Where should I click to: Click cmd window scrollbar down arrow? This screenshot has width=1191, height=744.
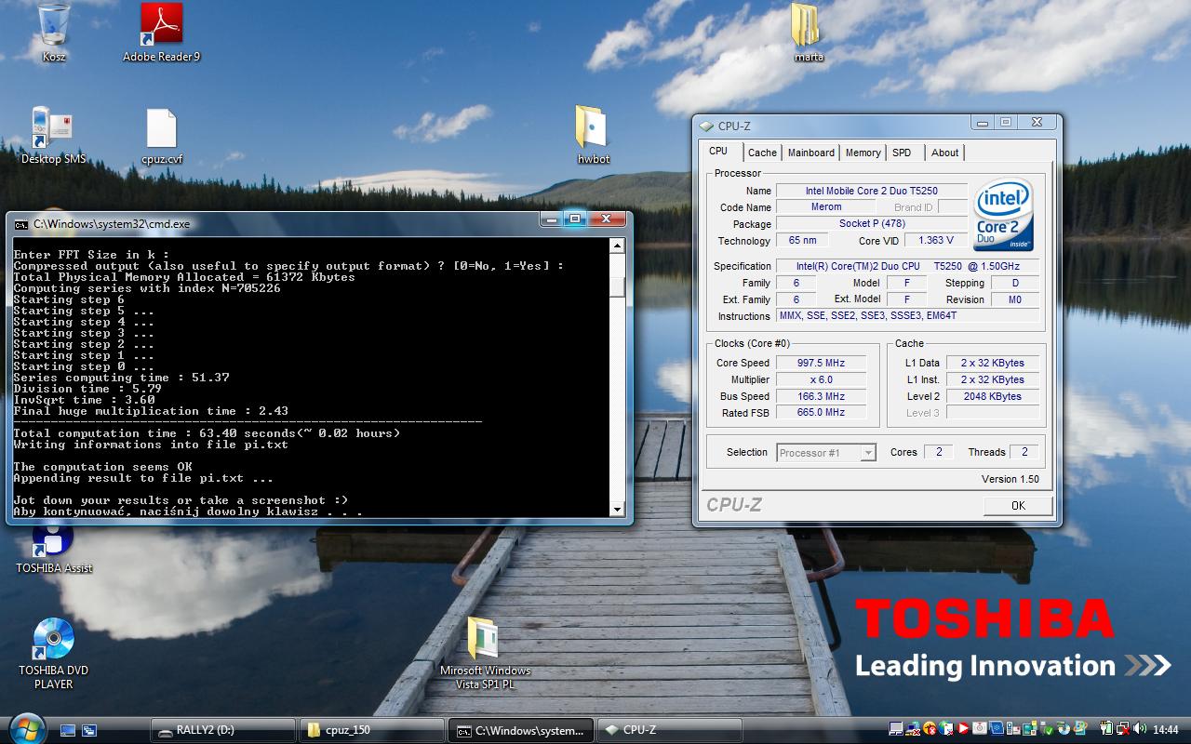coord(617,509)
